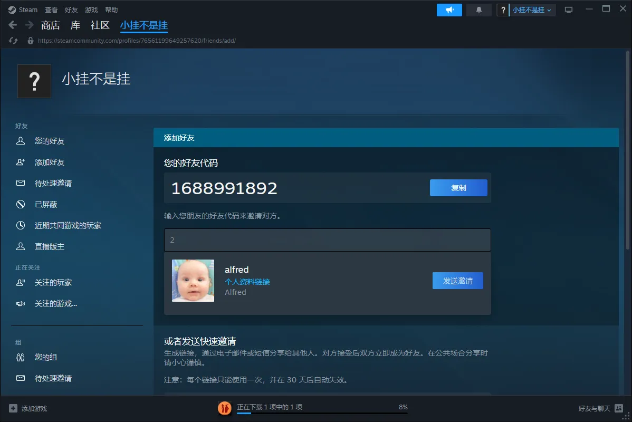Click 发送邀请 to invite alfred

click(457, 281)
